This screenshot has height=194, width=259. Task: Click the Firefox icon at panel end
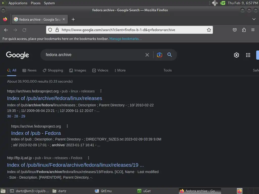tap(240, 191)
